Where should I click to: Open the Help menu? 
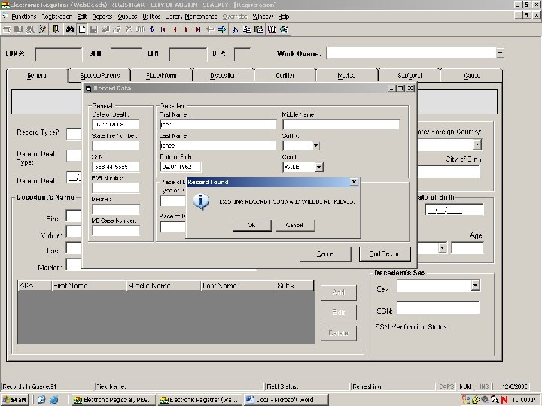pos(284,17)
